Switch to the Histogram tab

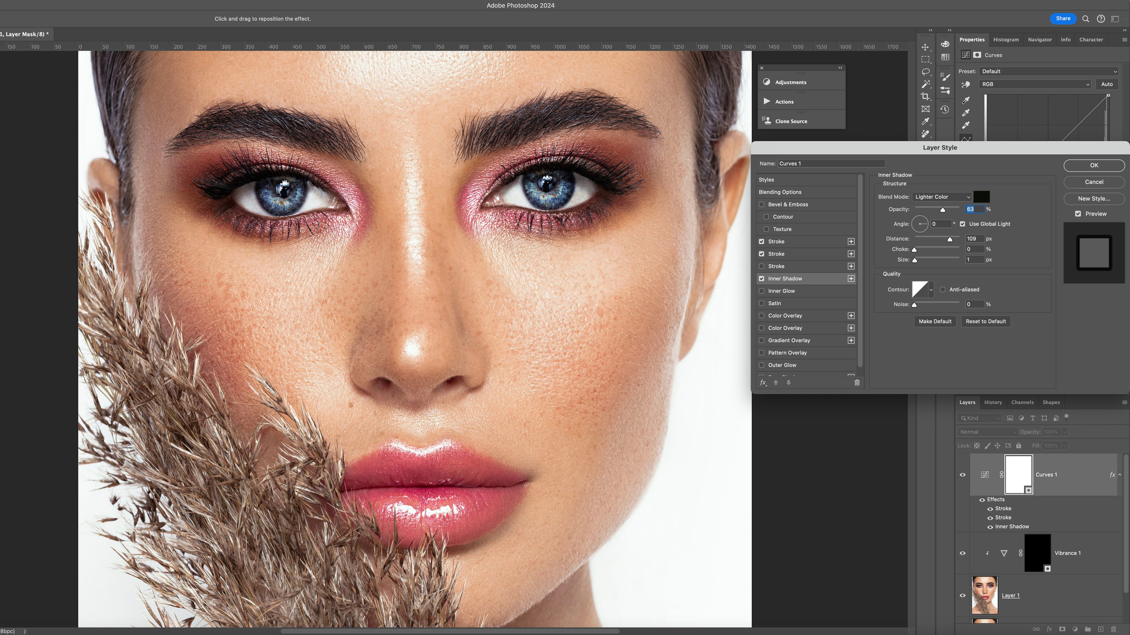pyautogui.click(x=1006, y=39)
